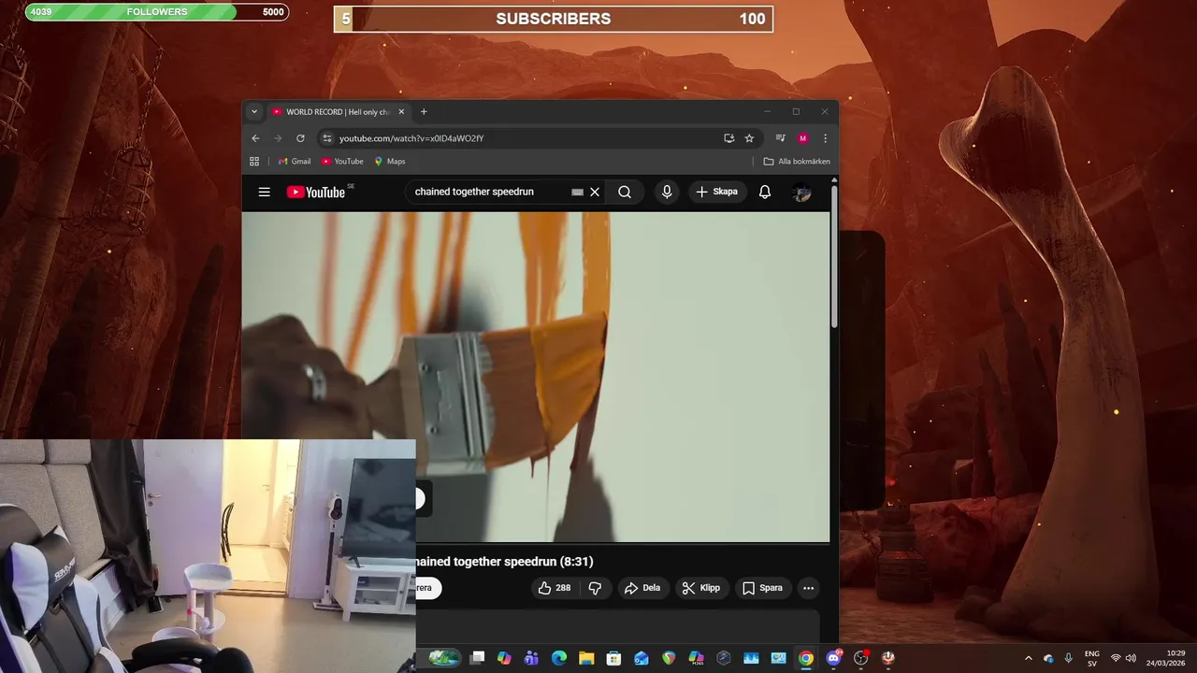Viewport: 1197px width, 673px height.
Task: Open Microsoft Teams from taskbar
Action: 531,658
